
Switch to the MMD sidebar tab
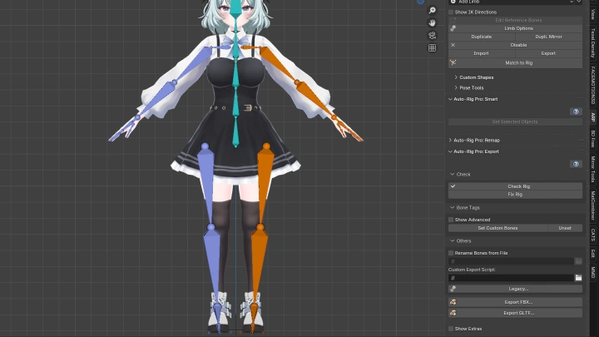pyautogui.click(x=593, y=272)
